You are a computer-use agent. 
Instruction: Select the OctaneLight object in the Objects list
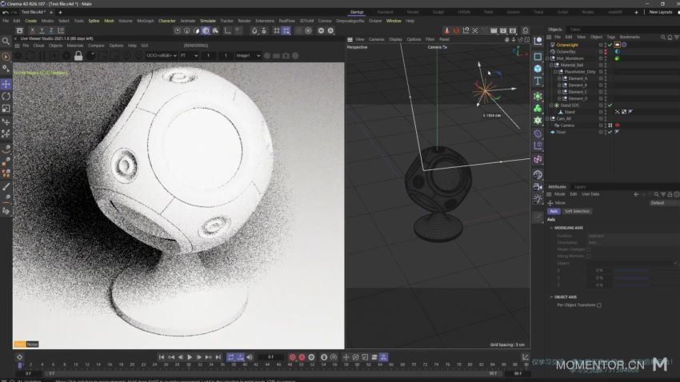point(567,45)
